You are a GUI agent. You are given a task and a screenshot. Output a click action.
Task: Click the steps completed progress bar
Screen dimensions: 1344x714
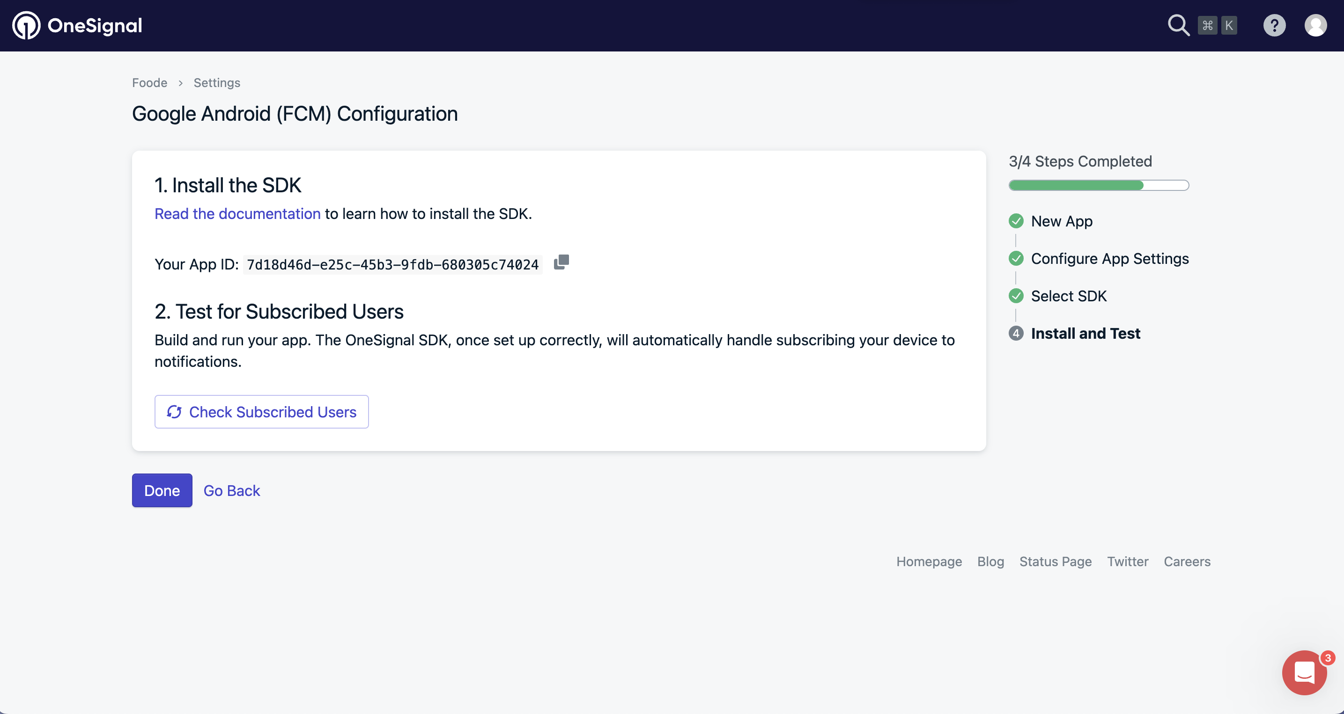[x=1099, y=186]
